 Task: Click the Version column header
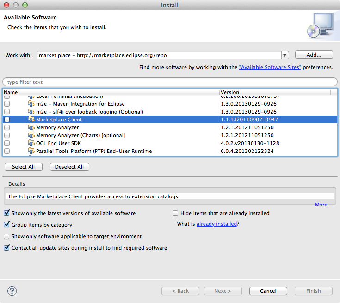275,92
